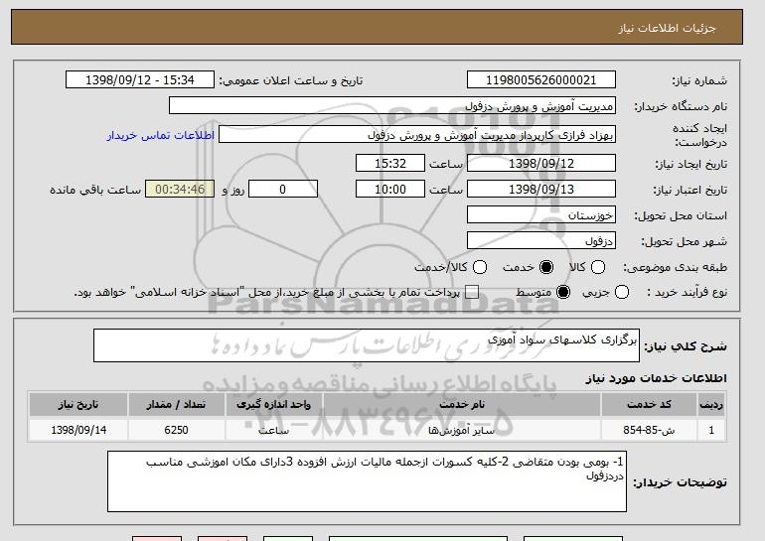Screen dimensions: 765x541
Task: Click the واحد اندازه گیری column header
Action: tap(273, 405)
